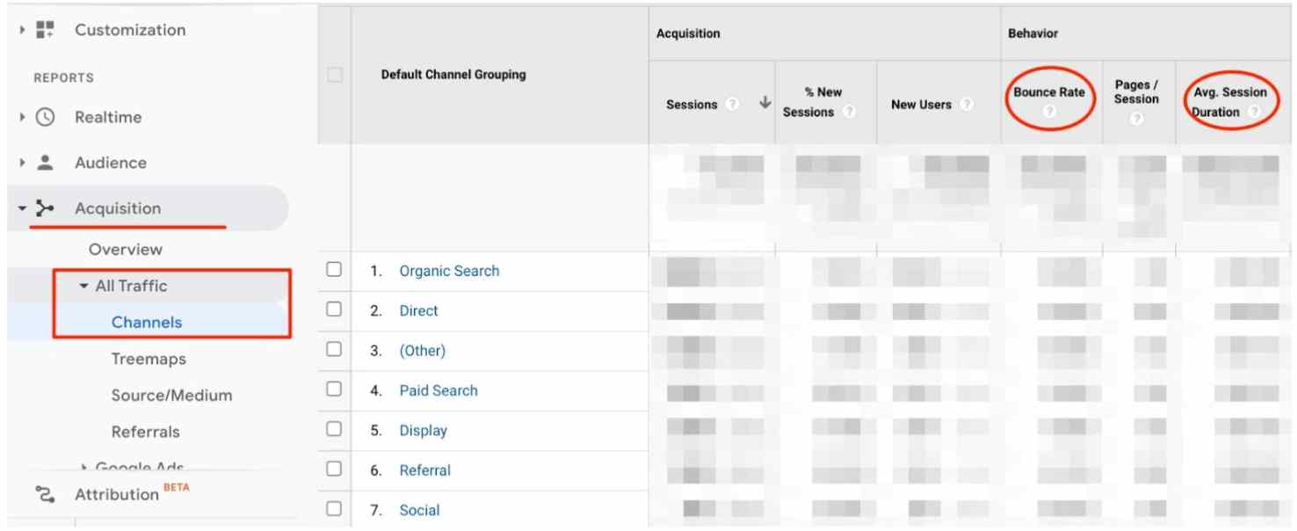Image resolution: width=1297 pixels, height=531 pixels.
Task: Open the Referral channel link
Action: pos(424,470)
